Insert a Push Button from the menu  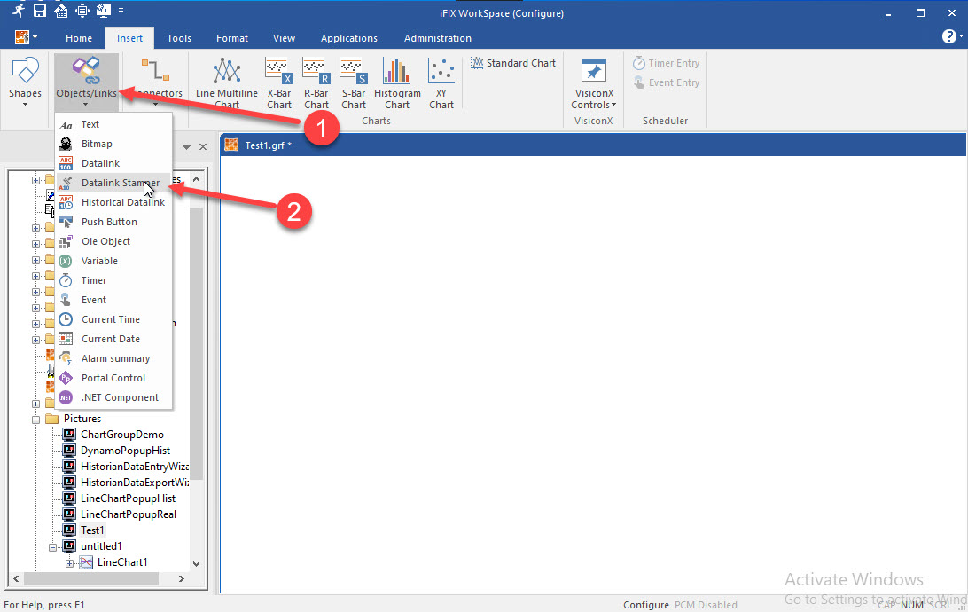point(113,222)
